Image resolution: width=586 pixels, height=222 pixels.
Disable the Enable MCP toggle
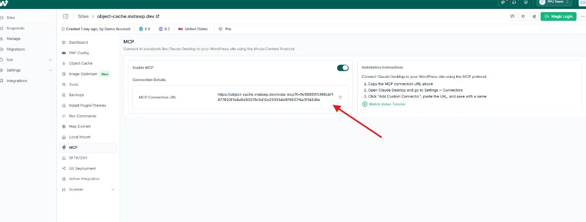click(343, 68)
